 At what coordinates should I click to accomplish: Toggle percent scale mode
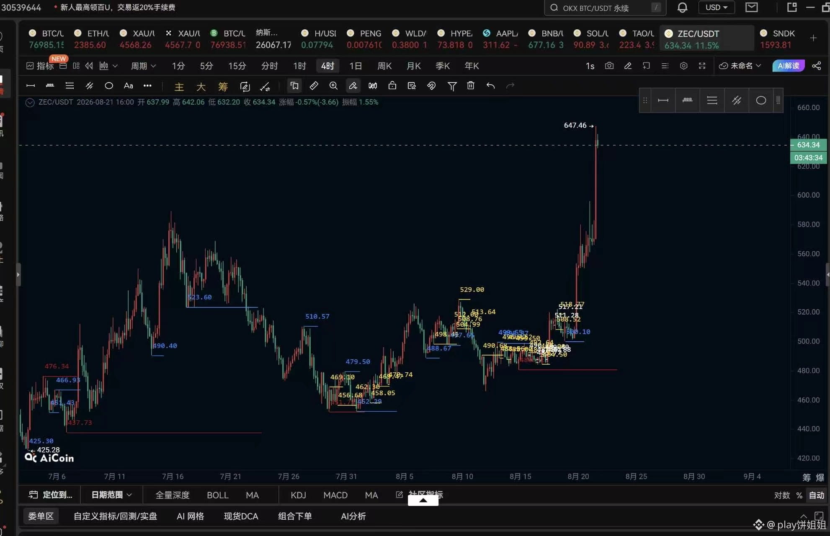pyautogui.click(x=799, y=495)
